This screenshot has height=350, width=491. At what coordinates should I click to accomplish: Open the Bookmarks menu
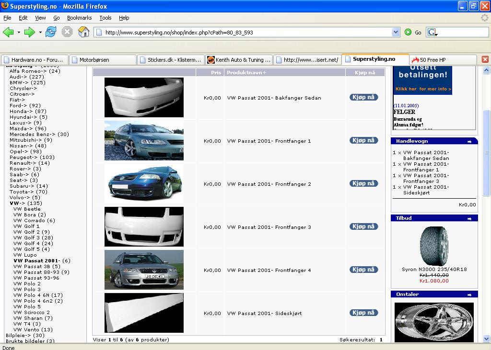(x=79, y=18)
